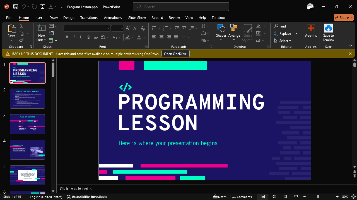Start presentation from beginning icon in title bar

click(42, 7)
